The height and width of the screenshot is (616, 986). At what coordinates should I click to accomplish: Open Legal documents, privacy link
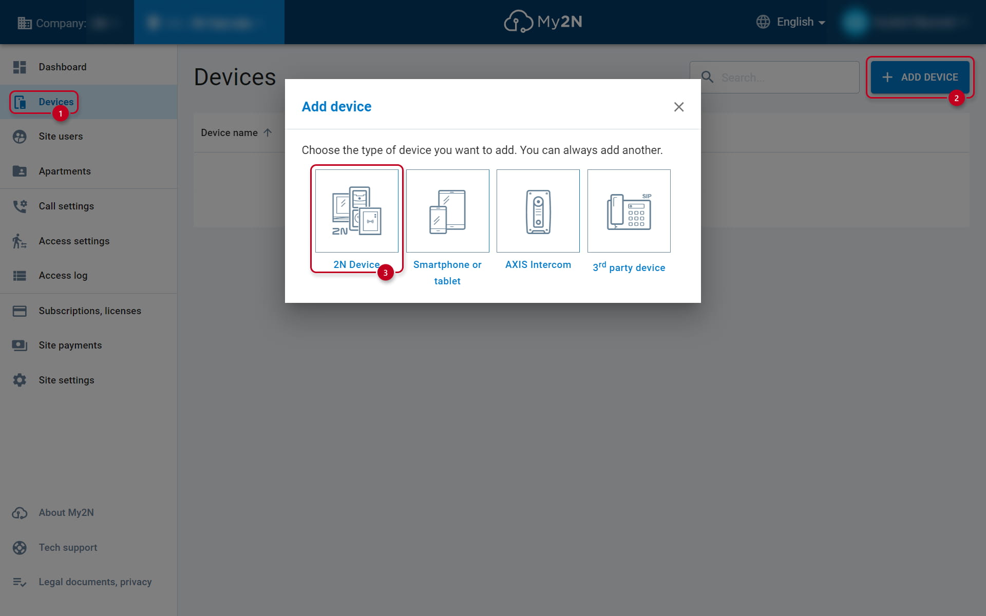pyautogui.click(x=95, y=582)
